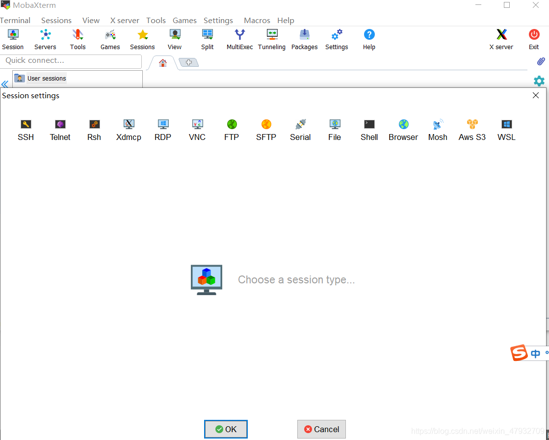Open the Sessions star toolbar icon
The image size is (549, 440).
(142, 40)
